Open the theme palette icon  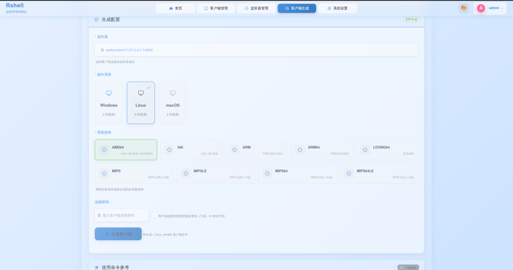click(464, 8)
